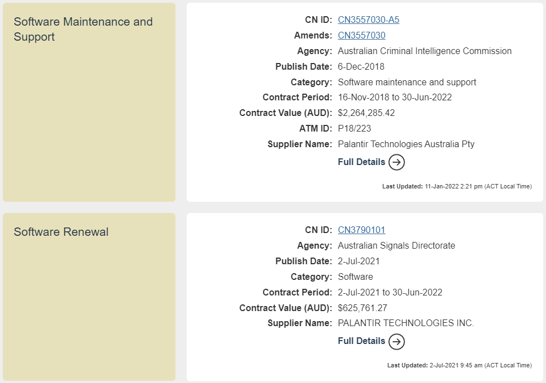The image size is (546, 383).
Task: Select publish date '6-Dec-2018'
Action: (x=361, y=66)
